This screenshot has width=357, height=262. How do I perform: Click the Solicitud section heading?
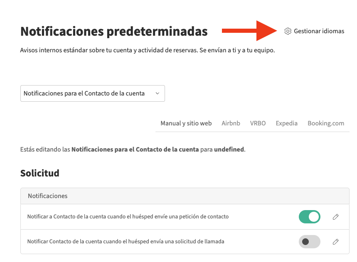(x=40, y=173)
